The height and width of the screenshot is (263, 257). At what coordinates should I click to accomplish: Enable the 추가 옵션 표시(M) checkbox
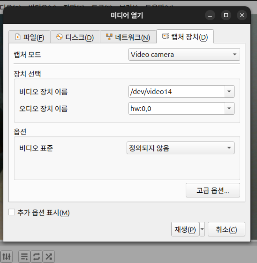pyautogui.click(x=12, y=212)
